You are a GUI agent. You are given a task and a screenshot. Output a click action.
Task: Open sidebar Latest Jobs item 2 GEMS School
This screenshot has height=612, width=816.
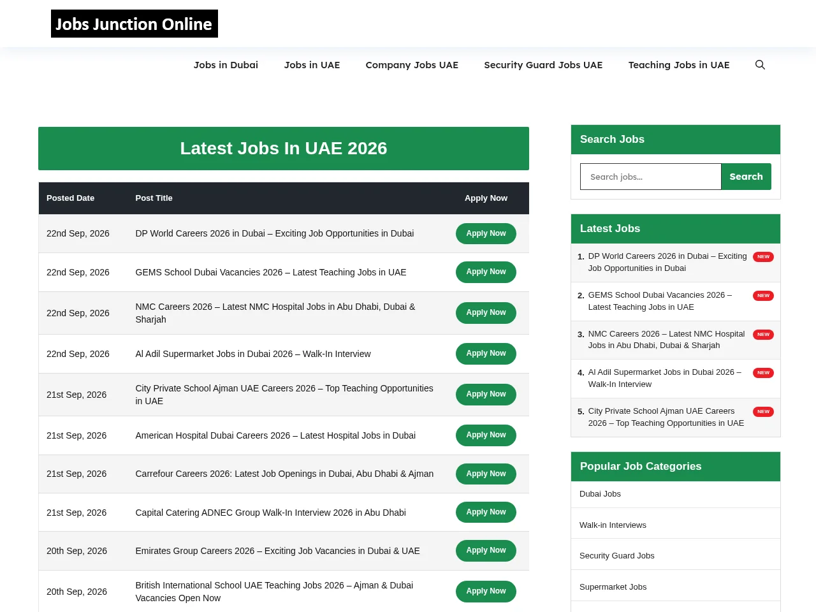(x=660, y=301)
